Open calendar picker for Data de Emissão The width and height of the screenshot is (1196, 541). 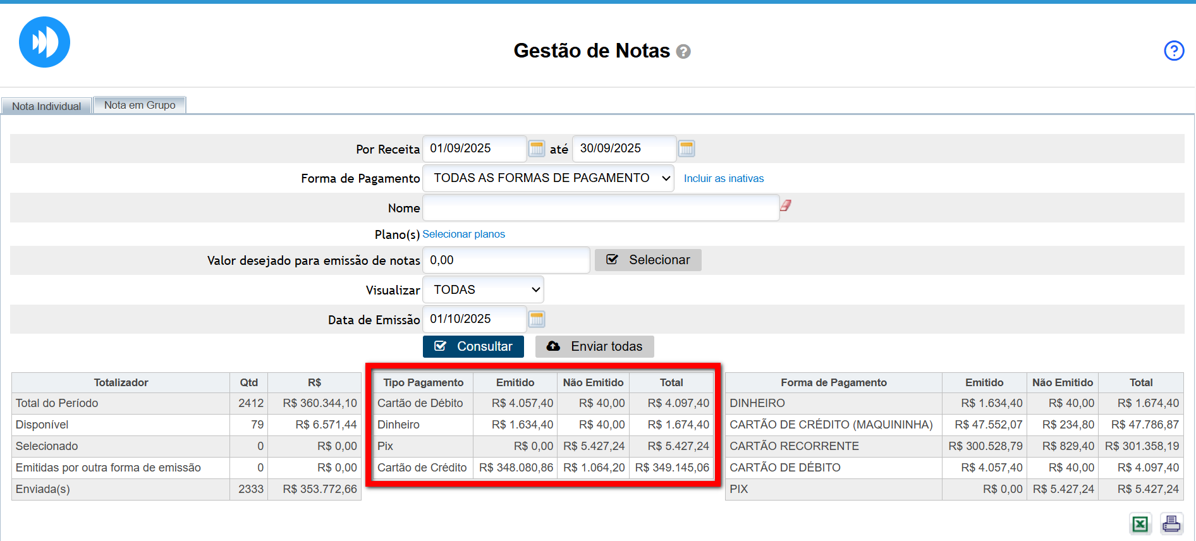point(537,319)
